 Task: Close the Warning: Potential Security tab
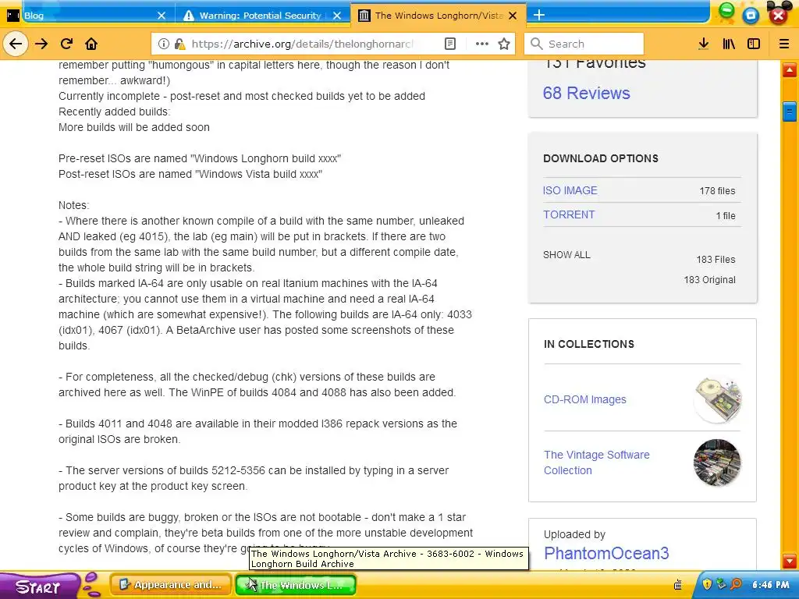pyautogui.click(x=337, y=16)
